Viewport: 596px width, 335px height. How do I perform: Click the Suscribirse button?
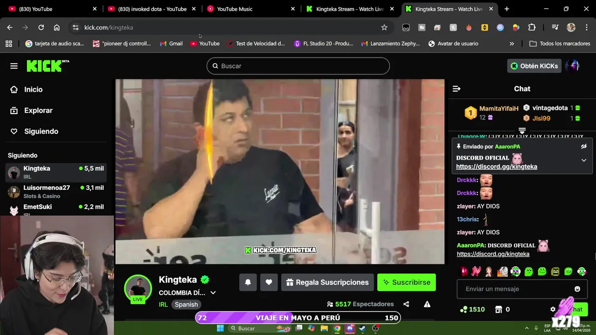point(406,282)
